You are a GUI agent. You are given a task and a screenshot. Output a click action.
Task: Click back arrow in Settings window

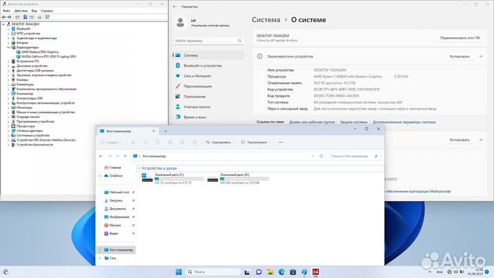[x=175, y=6]
